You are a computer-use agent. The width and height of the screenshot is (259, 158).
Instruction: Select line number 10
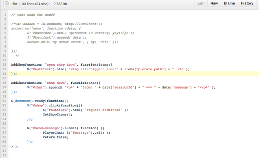pos(4,56)
